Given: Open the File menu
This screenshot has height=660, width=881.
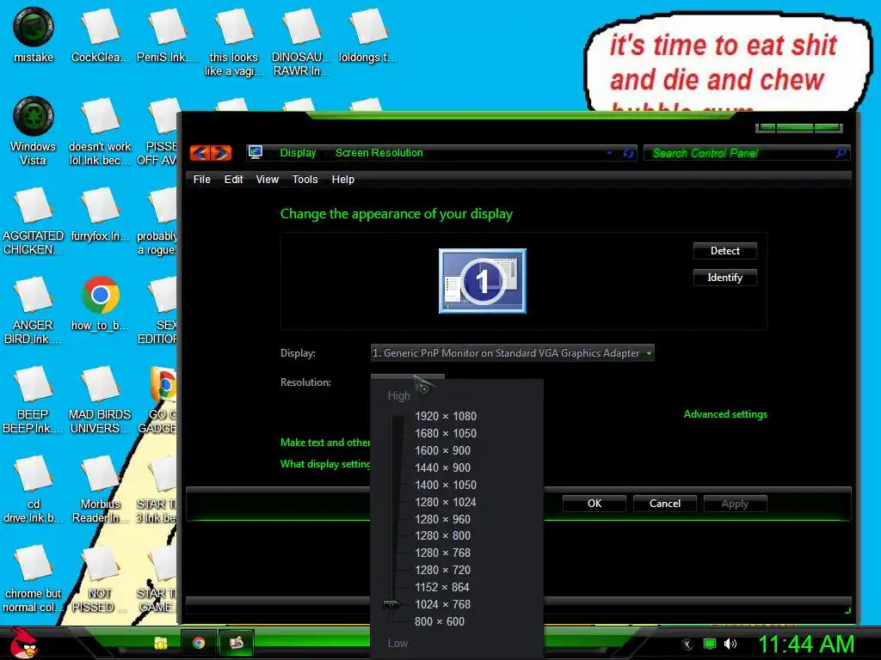Looking at the screenshot, I should [x=201, y=180].
